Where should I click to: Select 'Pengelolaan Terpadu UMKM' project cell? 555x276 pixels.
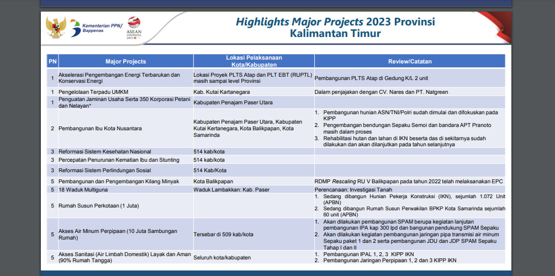point(126,92)
